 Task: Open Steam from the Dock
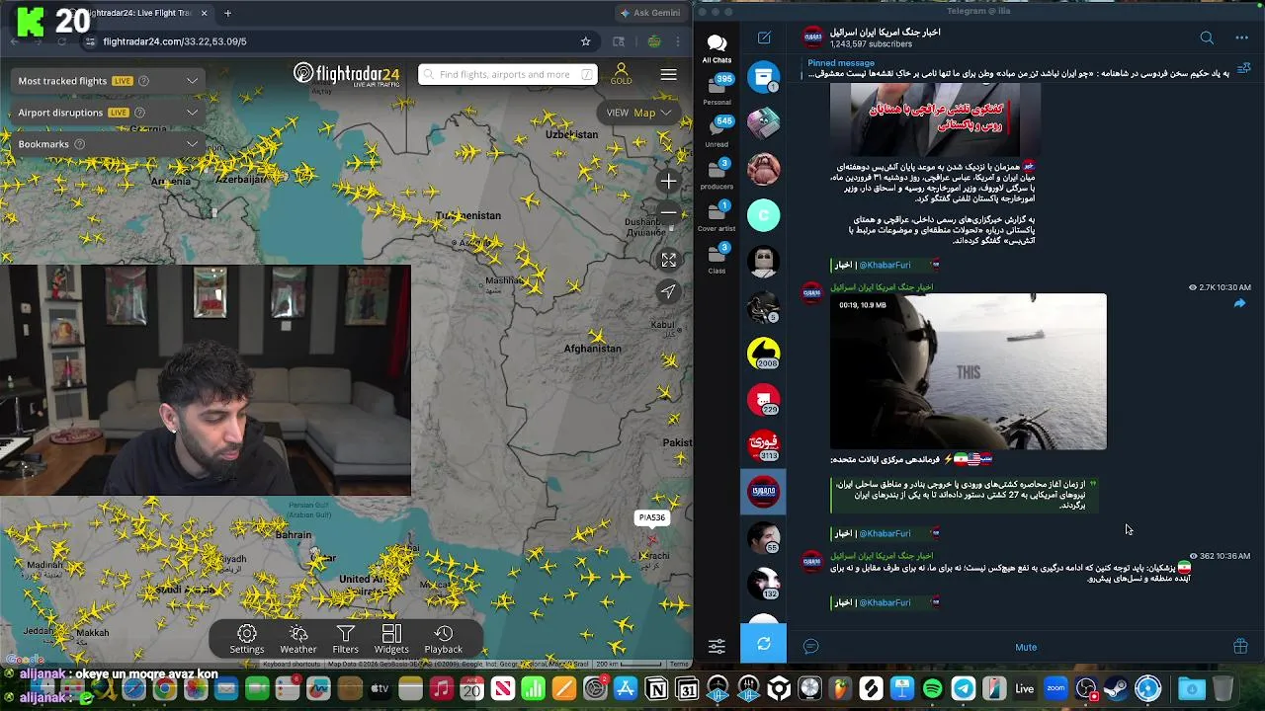(1117, 688)
